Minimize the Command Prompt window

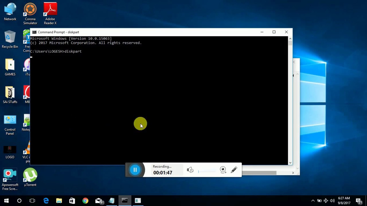coord(262,32)
